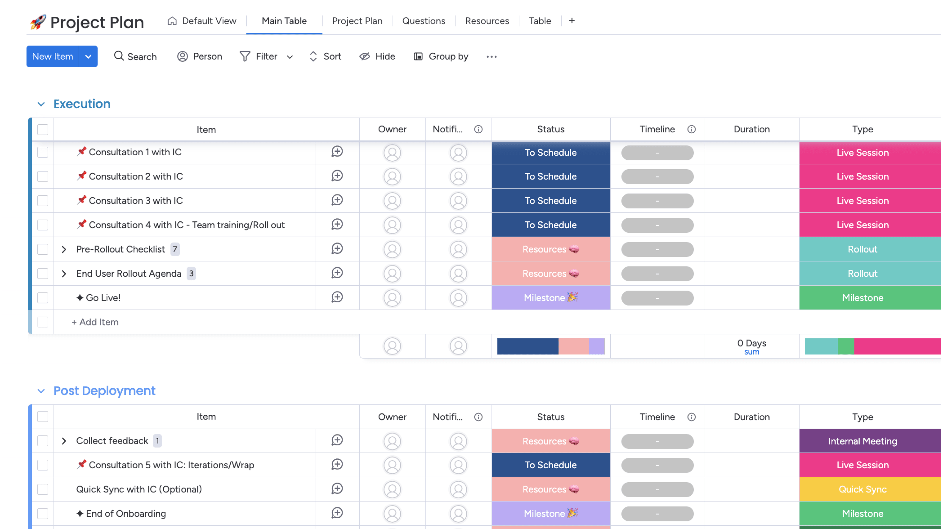Screen dimensions: 941x529
Task: Click Add Item in Execution group
Action: tap(95, 322)
